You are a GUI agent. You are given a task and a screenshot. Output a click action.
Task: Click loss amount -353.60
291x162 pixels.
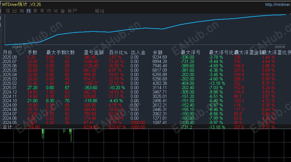click(x=90, y=88)
